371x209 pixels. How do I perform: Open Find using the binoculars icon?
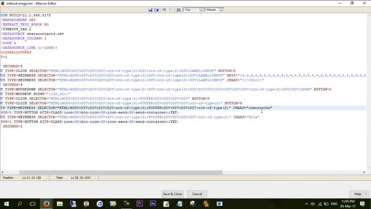tap(179, 10)
